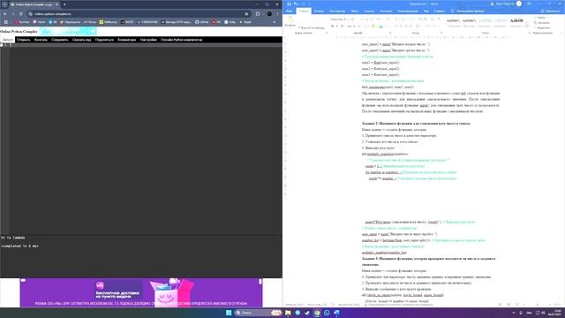Open the Chrome three-dot menu
This screenshot has height=318, width=565.
pyautogui.click(x=277, y=14)
